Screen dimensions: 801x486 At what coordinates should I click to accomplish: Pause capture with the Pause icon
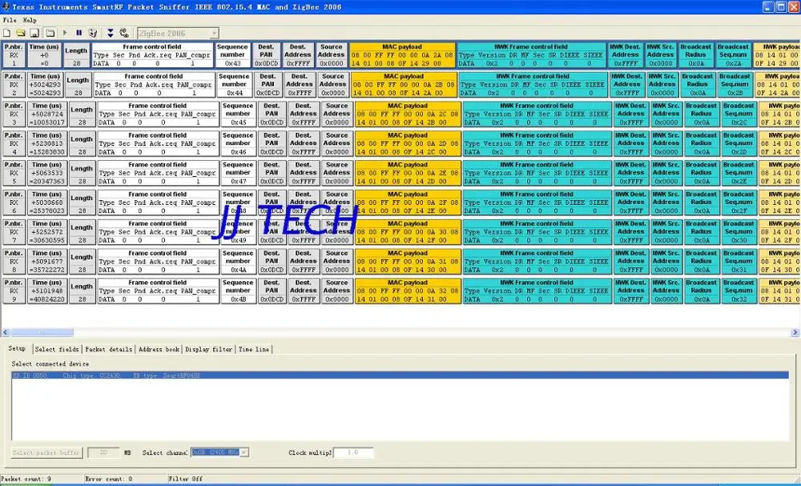78,33
